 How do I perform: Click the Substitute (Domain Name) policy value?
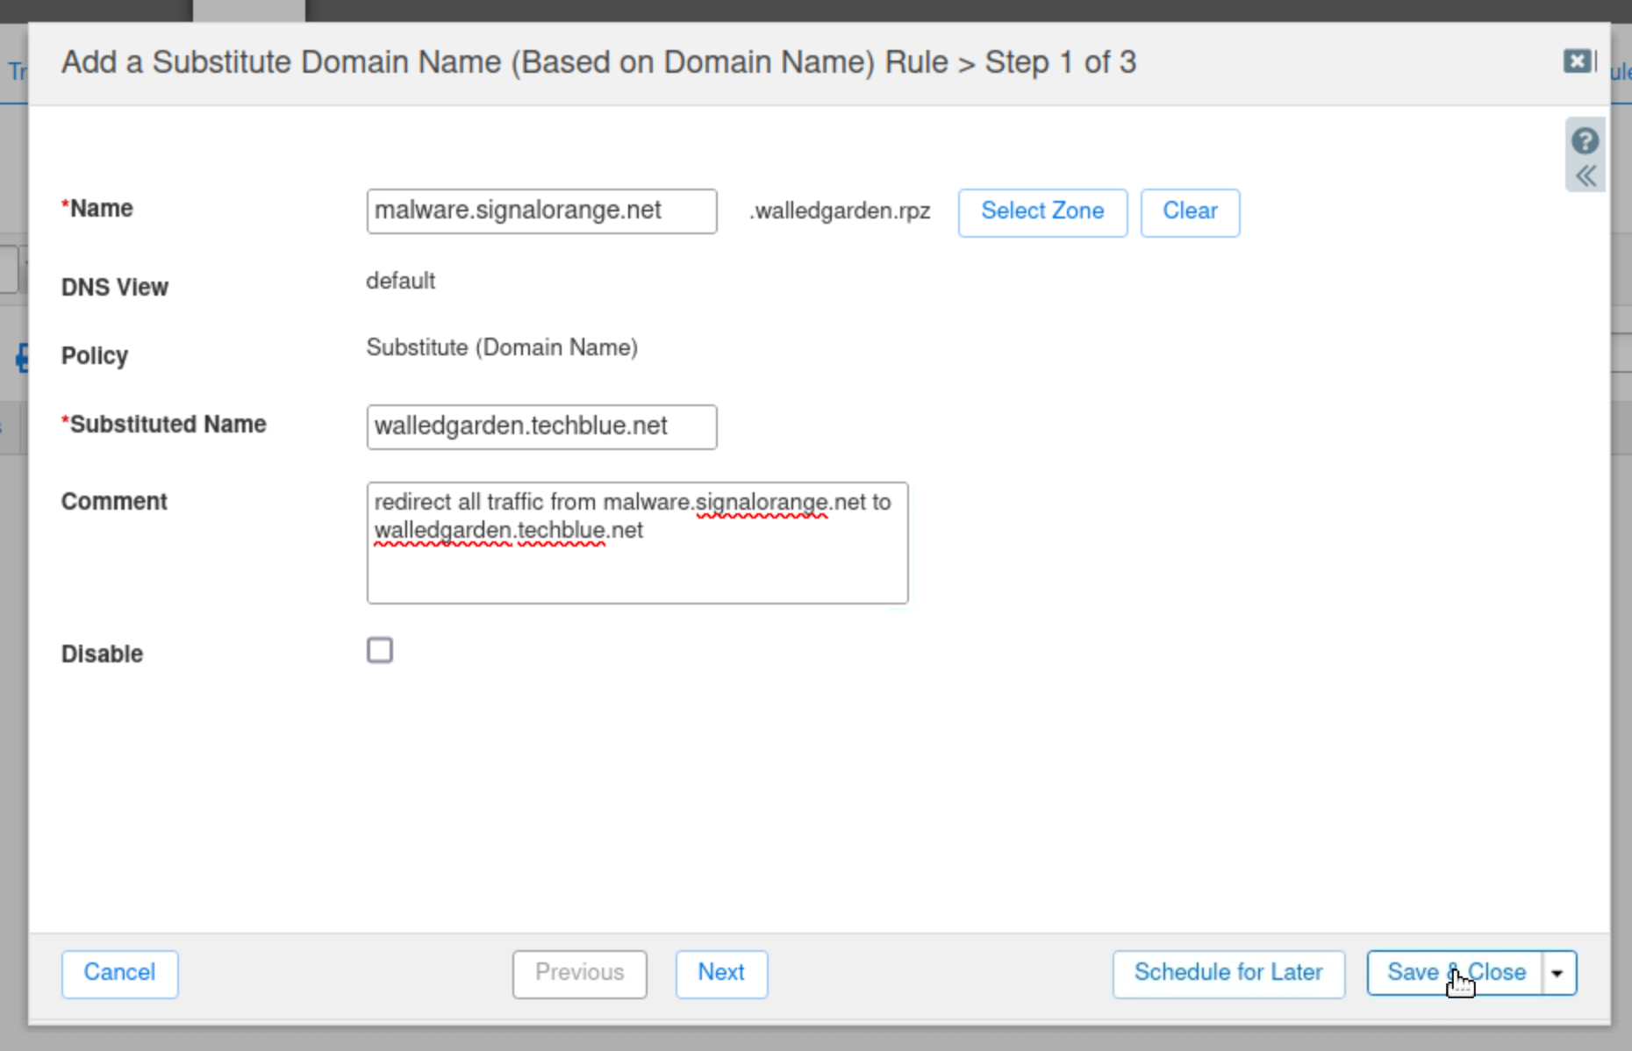point(502,347)
